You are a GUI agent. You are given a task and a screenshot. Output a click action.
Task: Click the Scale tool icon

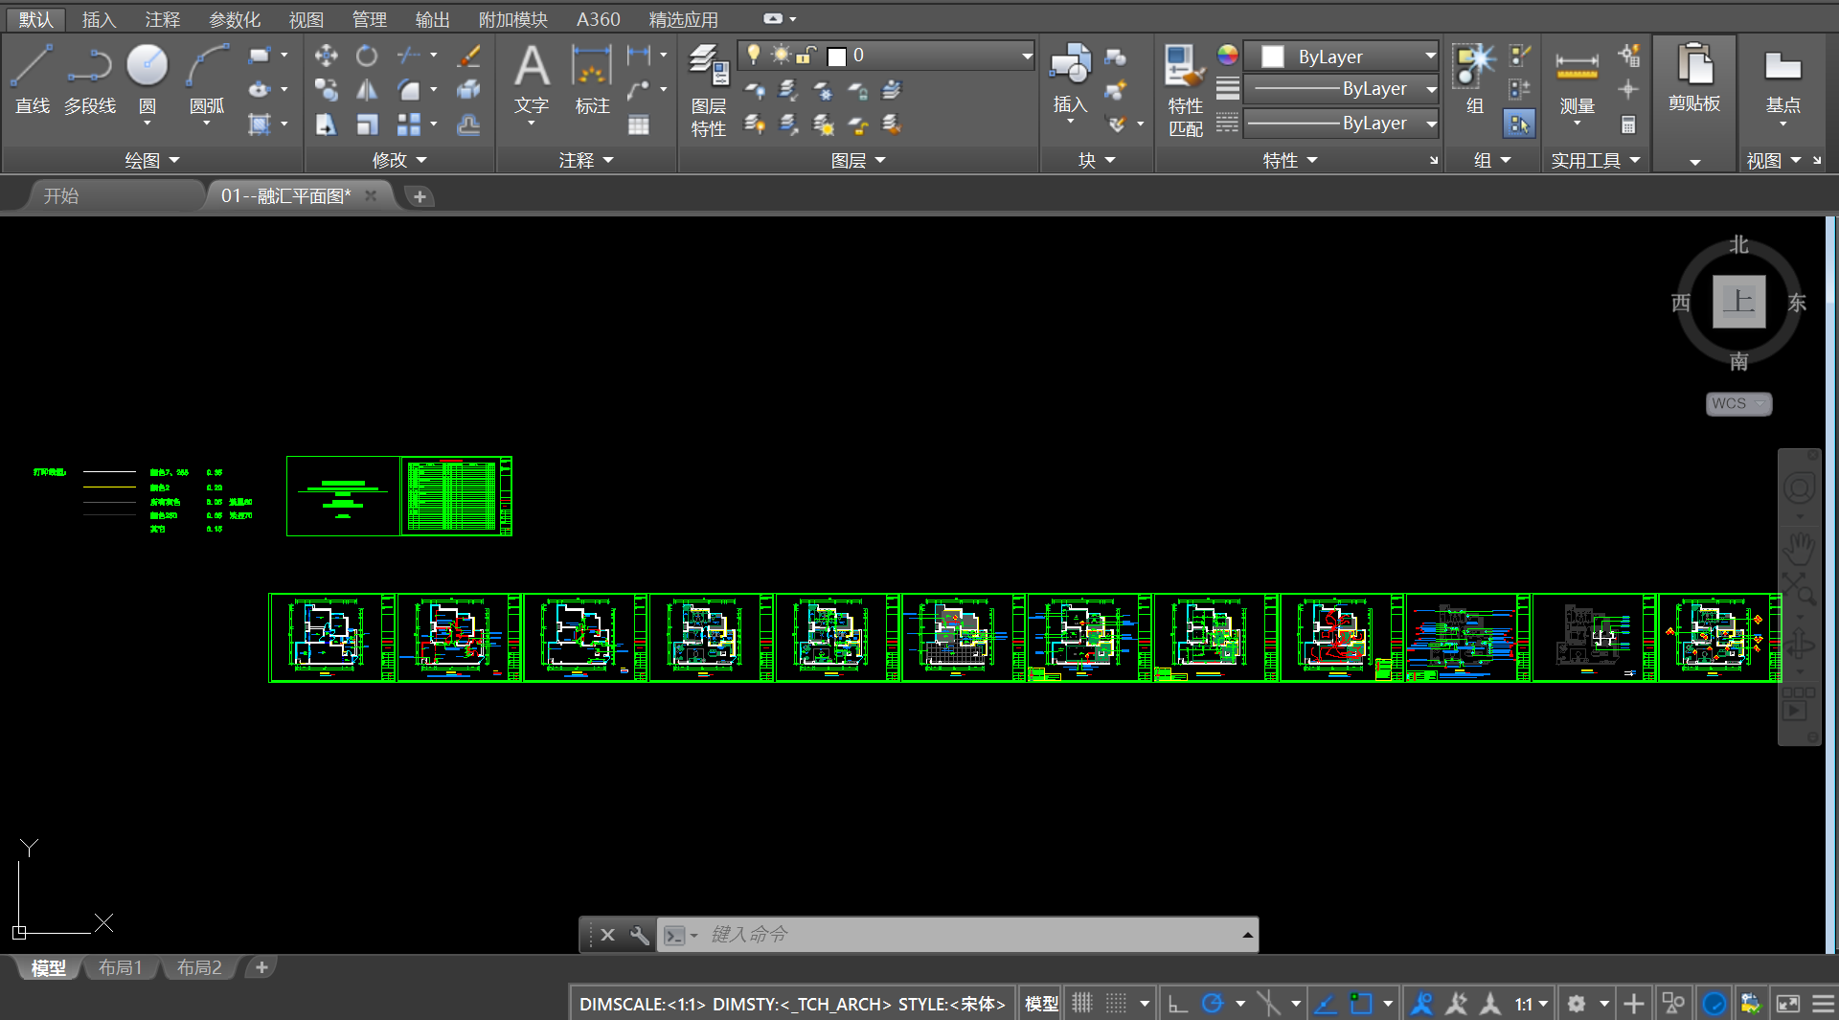pos(366,125)
